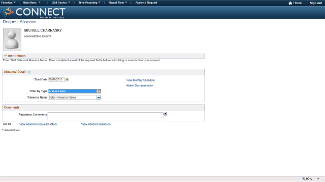Click the Requestor Comments text box
Viewport: 325px width, 182px height.
tap(105, 116)
